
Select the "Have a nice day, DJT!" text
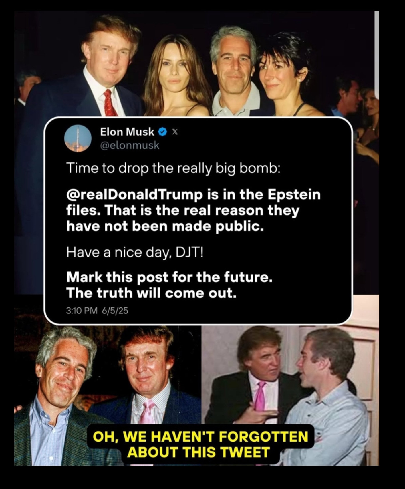pyautogui.click(x=135, y=253)
